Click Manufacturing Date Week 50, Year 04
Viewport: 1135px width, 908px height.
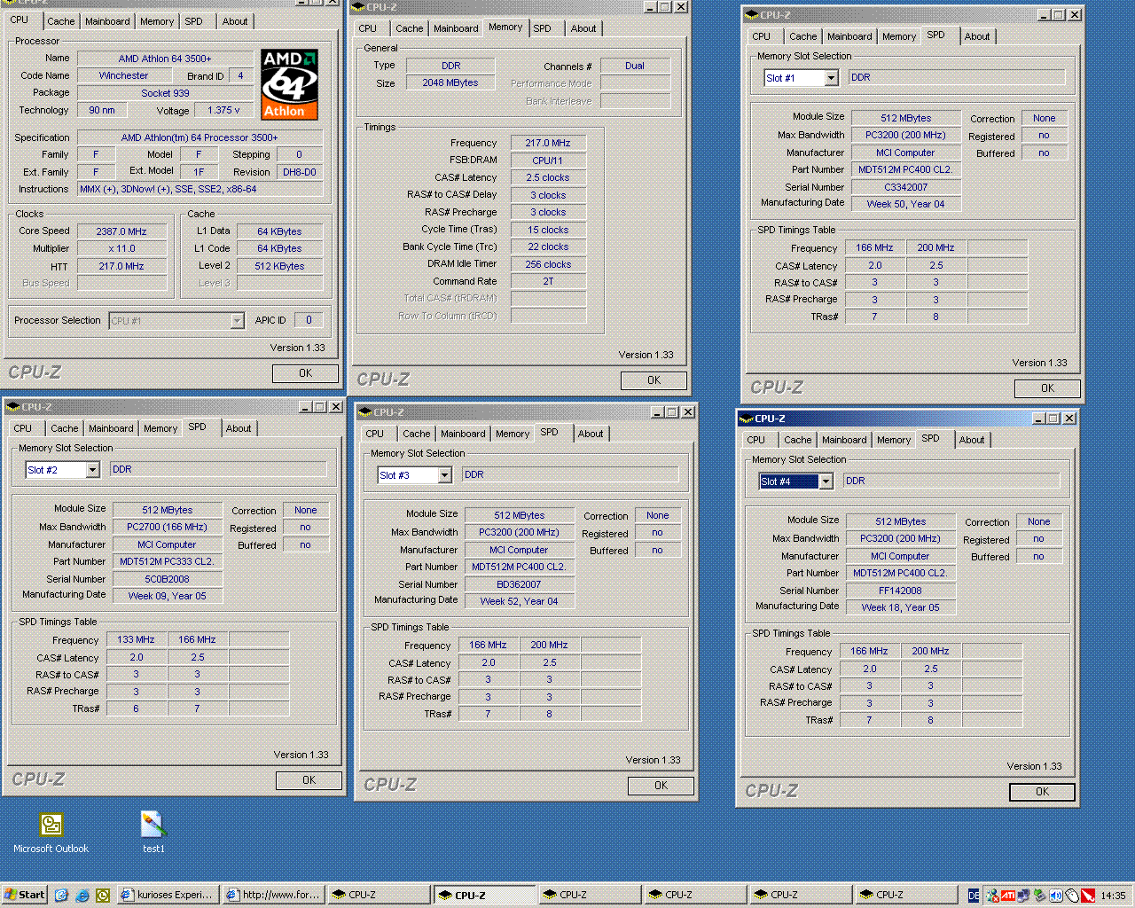pyautogui.click(x=905, y=204)
